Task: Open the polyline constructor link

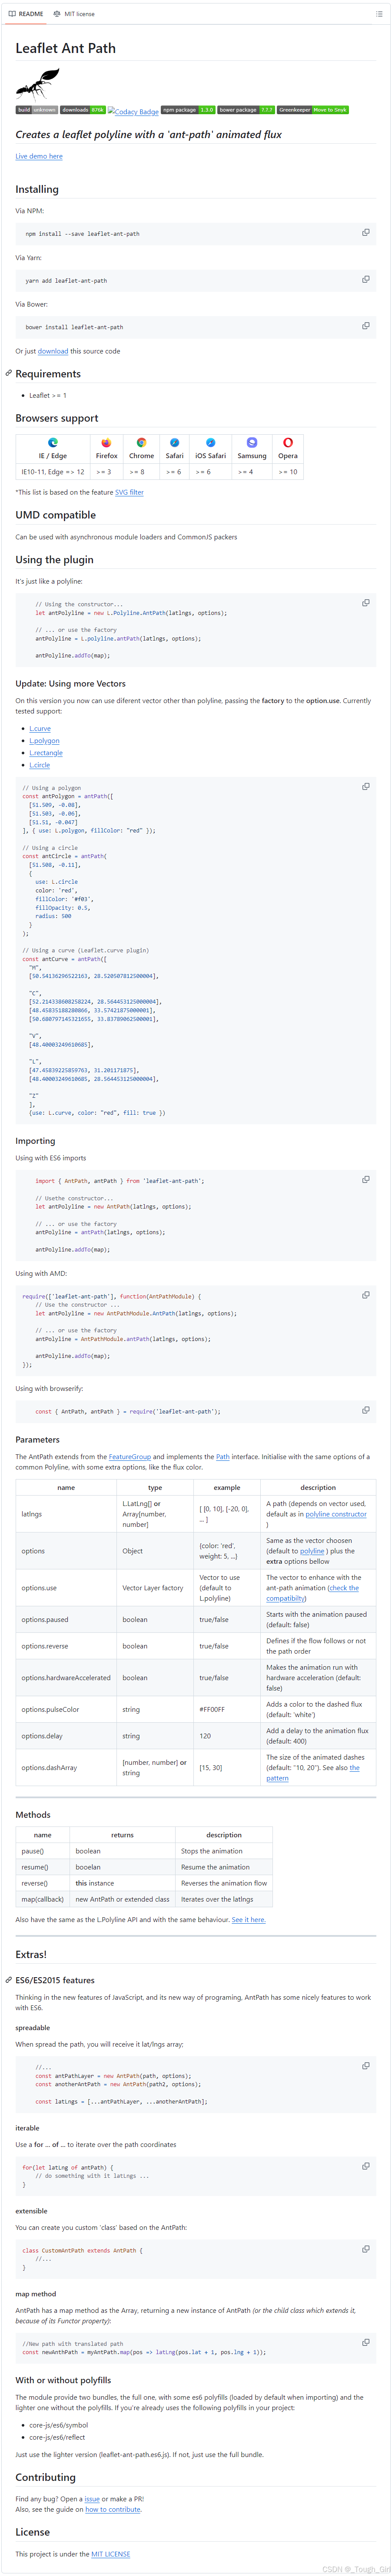Action: [336, 1513]
